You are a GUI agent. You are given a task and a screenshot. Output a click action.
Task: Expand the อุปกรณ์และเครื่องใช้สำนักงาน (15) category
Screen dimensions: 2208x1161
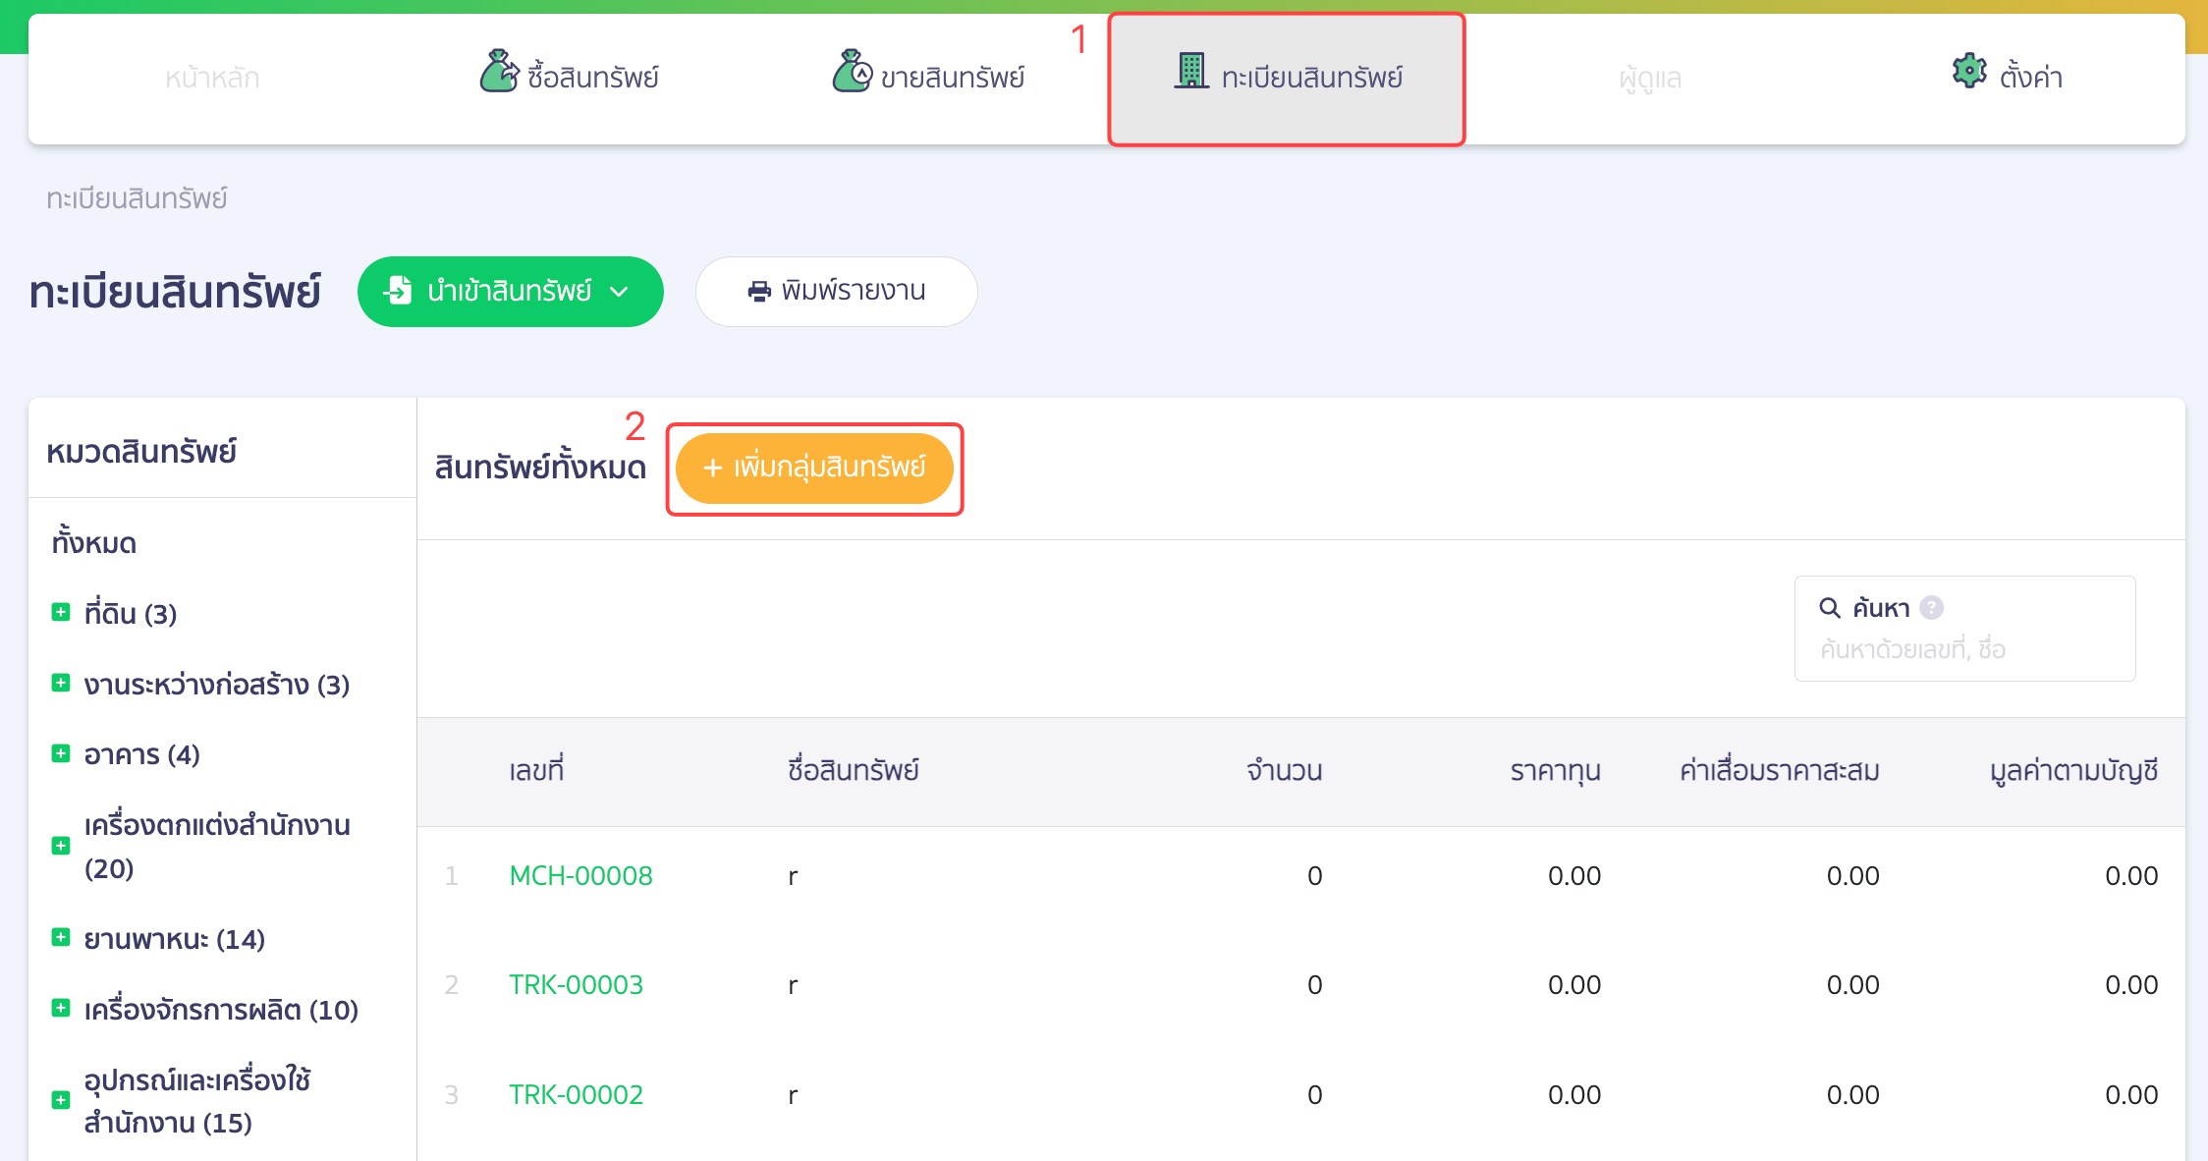[61, 1100]
